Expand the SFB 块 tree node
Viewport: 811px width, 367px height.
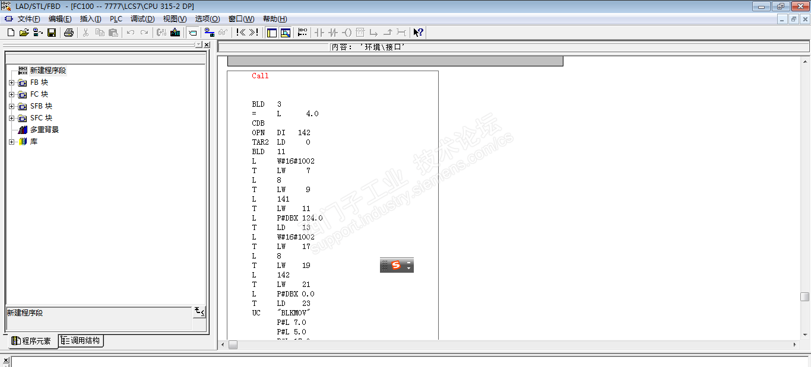point(11,106)
